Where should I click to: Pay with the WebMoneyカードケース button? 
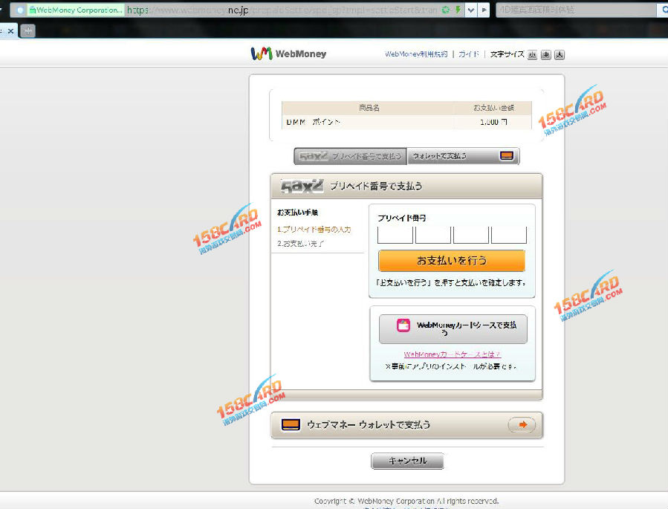(453, 329)
